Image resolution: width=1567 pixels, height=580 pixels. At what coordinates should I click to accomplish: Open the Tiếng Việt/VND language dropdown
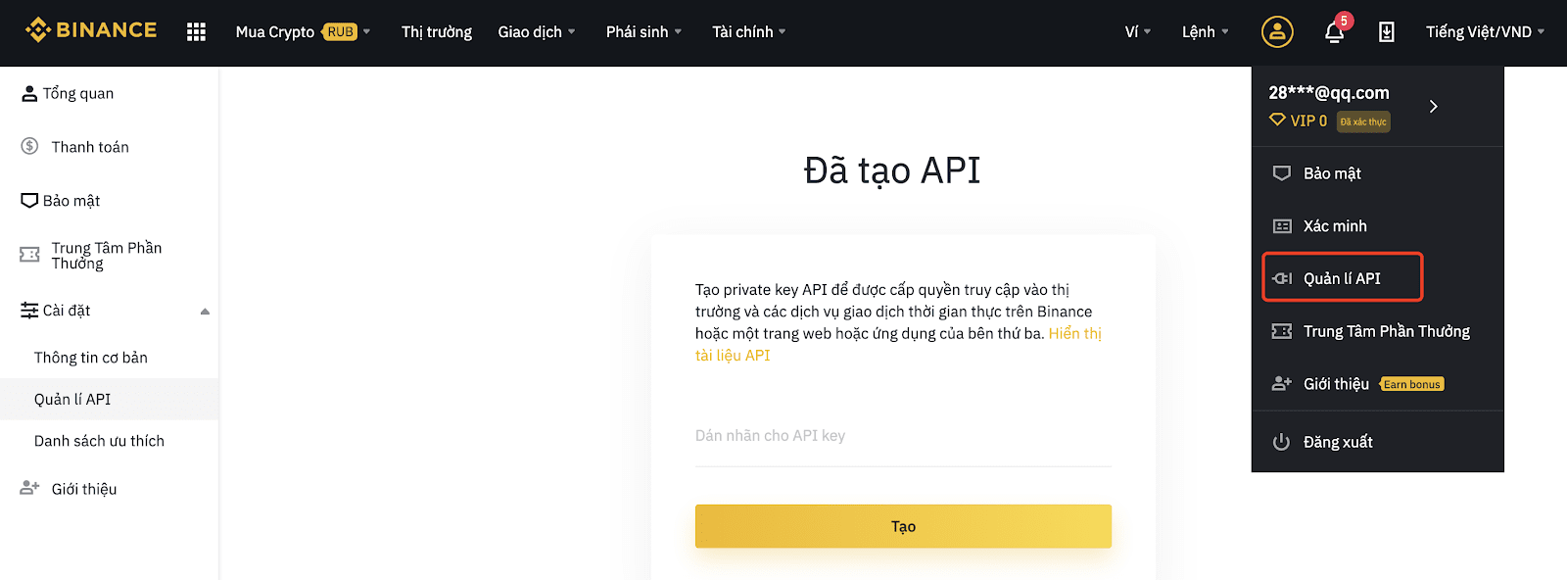coord(1485,32)
